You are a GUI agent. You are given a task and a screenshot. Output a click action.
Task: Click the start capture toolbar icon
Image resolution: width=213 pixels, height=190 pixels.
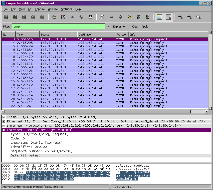(x=24, y=17)
